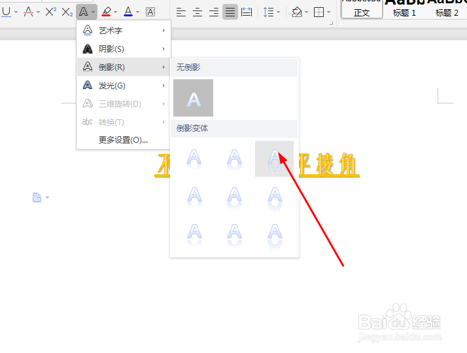Open highlight color dropdown arrow
The height and width of the screenshot is (353, 467).
[x=116, y=12]
